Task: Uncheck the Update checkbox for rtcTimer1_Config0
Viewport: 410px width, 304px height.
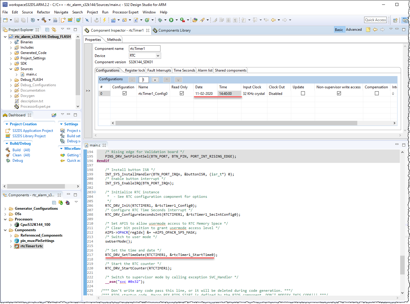Action: click(x=303, y=93)
